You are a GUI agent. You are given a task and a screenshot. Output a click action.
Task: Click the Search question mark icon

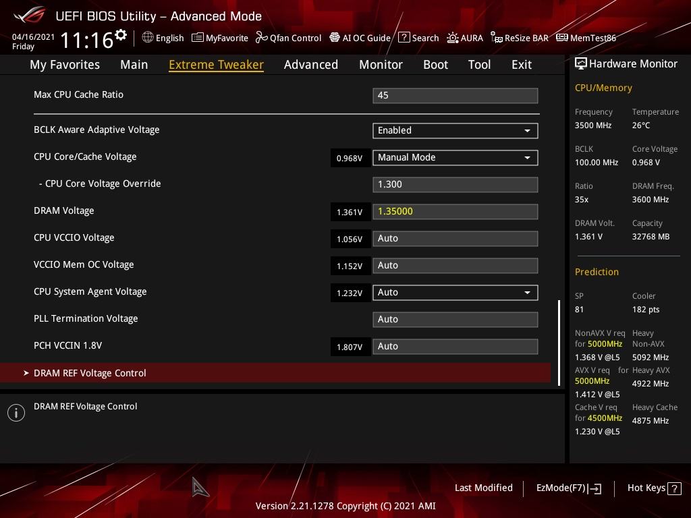[404, 38]
